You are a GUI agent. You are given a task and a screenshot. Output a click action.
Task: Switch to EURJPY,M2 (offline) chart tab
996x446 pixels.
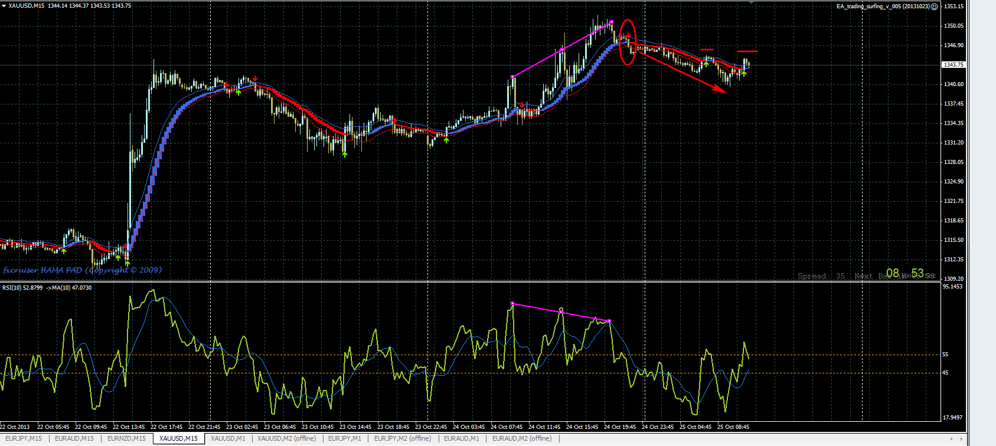point(403,438)
